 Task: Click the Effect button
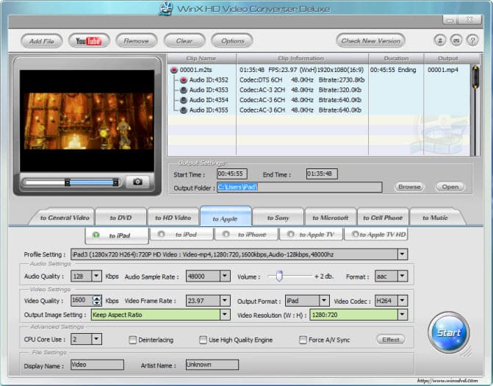[390, 340]
